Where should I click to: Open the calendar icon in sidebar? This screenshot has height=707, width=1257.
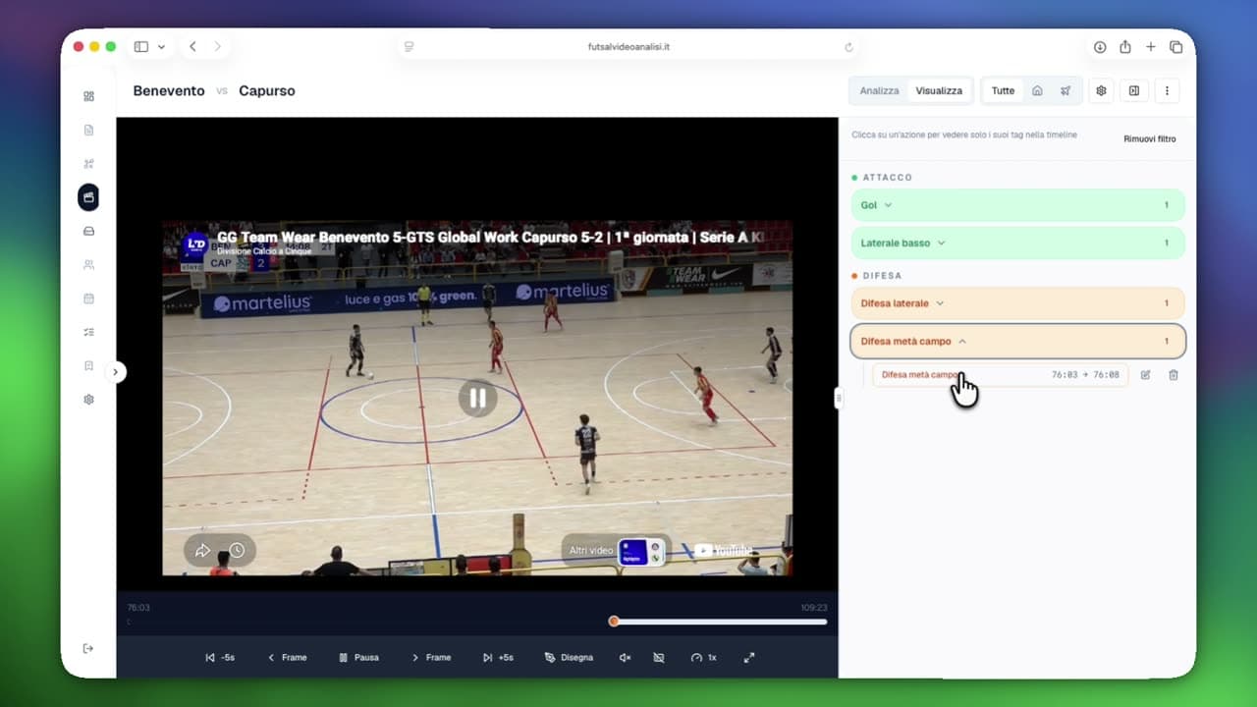pos(88,299)
